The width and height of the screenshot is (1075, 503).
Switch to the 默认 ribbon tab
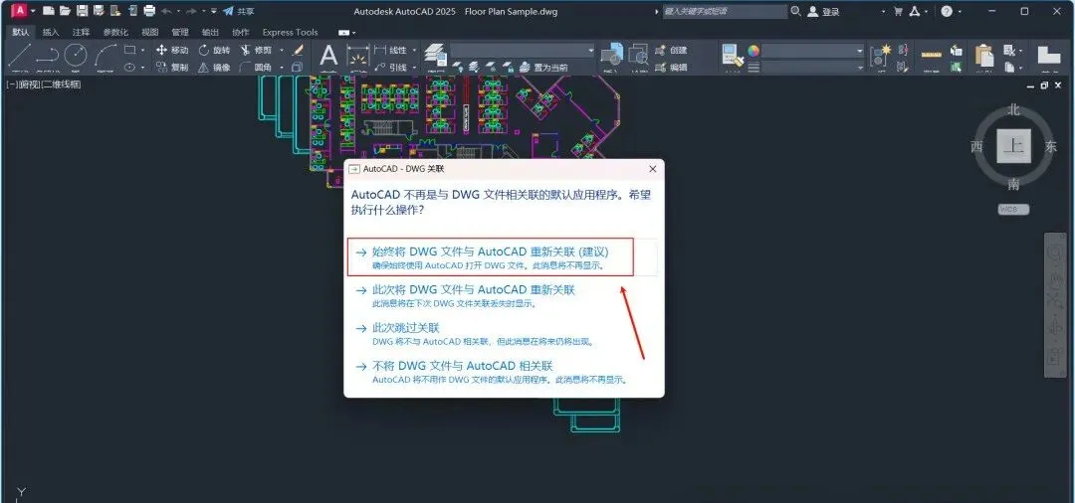pos(21,32)
